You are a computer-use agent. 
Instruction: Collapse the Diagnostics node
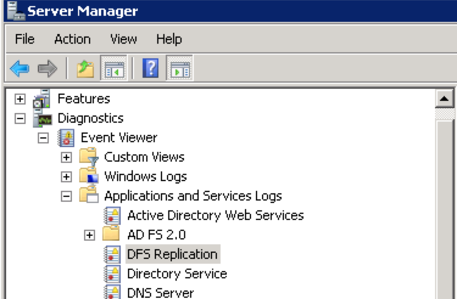(x=20, y=119)
